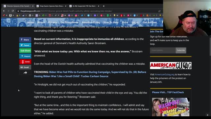The height and width of the screenshot is (119, 211).
Task: Click the Login menu item
Action: click(x=135, y=22)
